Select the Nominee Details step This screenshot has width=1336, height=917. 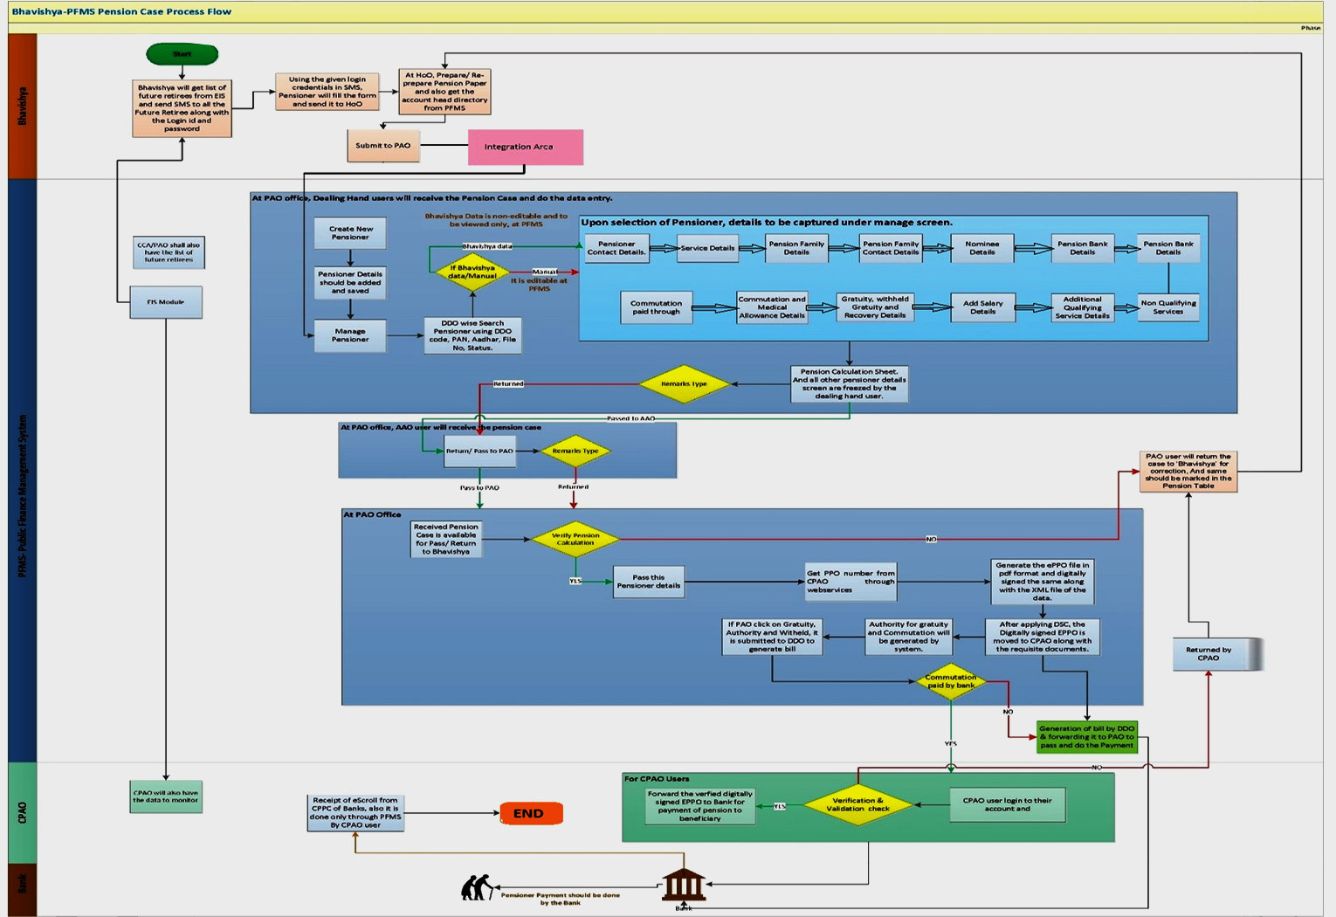point(981,248)
